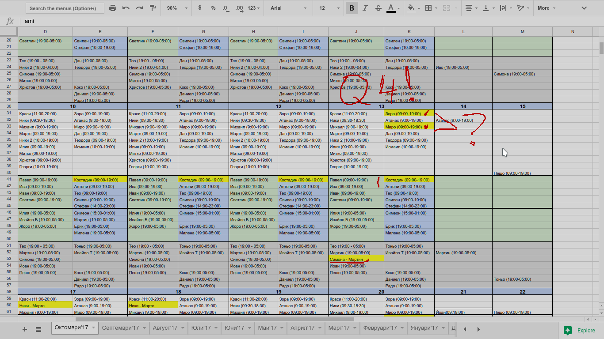Undo the last action
This screenshot has height=339, width=604.
[126, 8]
